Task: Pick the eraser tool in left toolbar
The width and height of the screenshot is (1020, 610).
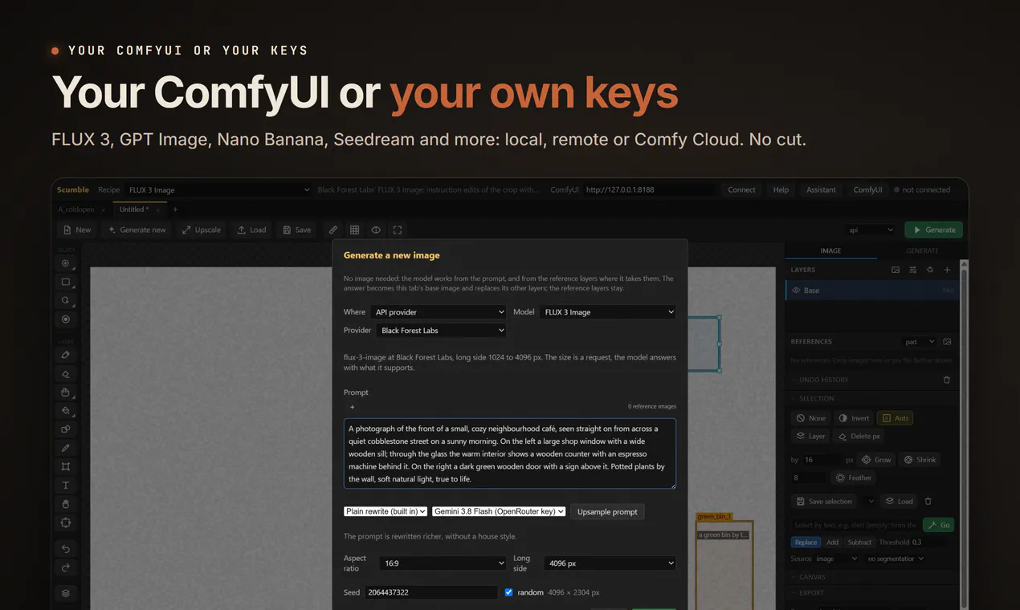Action: [66, 374]
